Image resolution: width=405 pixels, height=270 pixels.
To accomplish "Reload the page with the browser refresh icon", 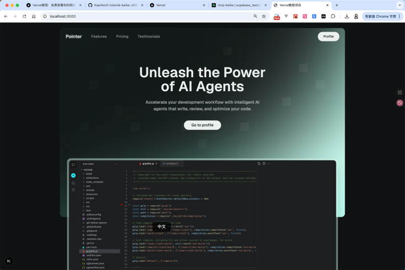I will 24,16.
